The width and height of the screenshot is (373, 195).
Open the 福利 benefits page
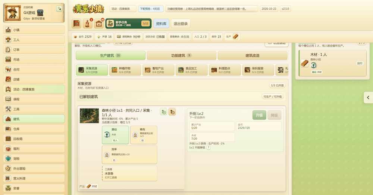pos(34,149)
